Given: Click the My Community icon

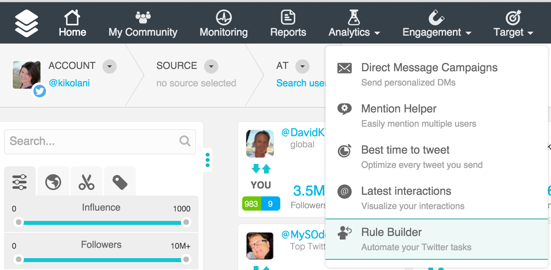Looking at the screenshot, I should click(143, 17).
